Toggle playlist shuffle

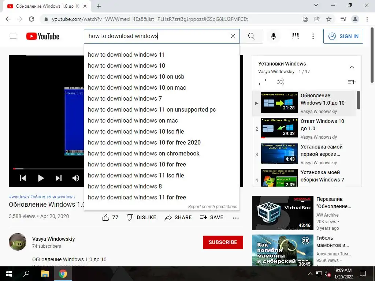click(x=280, y=82)
